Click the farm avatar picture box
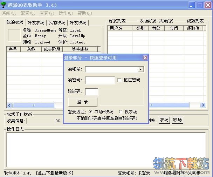213x177 pixels. [x=14, y=35]
